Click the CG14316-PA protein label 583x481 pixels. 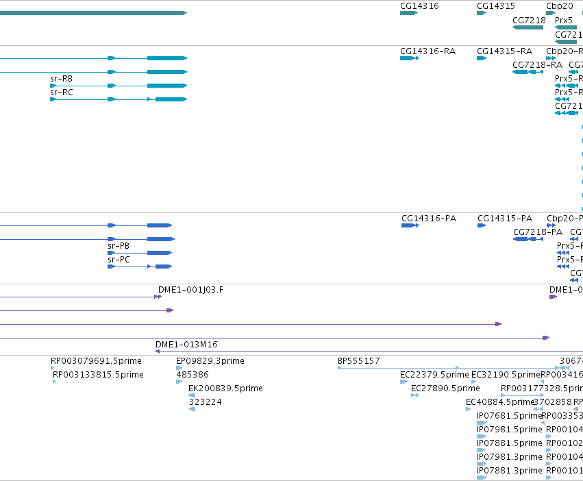coord(429,219)
